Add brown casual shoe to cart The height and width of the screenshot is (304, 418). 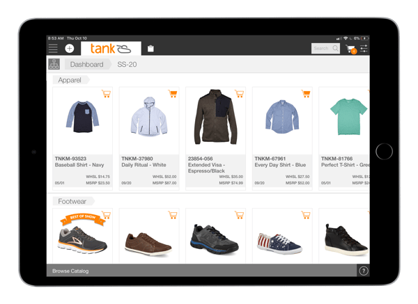tap(173, 215)
